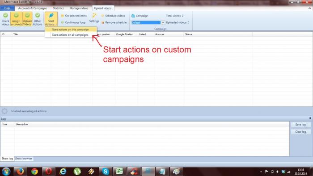Select the Upload videos tab

tap(103, 8)
